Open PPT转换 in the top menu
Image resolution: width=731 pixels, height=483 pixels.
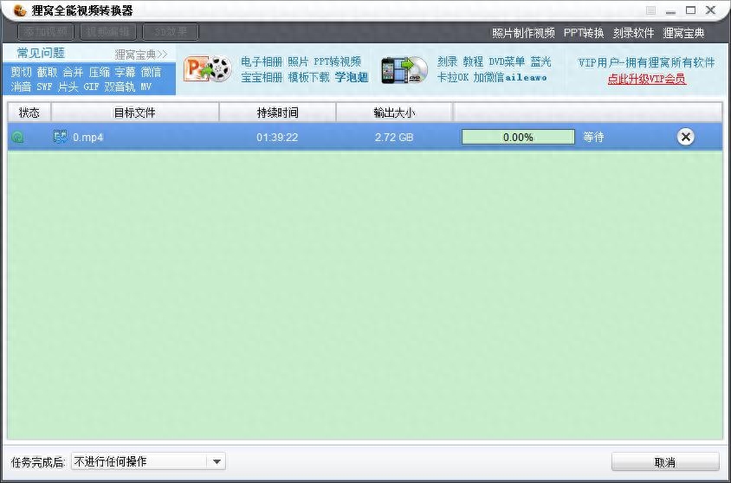pos(584,33)
